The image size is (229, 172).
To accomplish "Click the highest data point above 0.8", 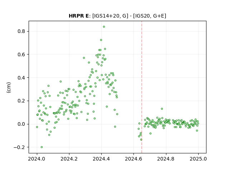I will [104, 27].
